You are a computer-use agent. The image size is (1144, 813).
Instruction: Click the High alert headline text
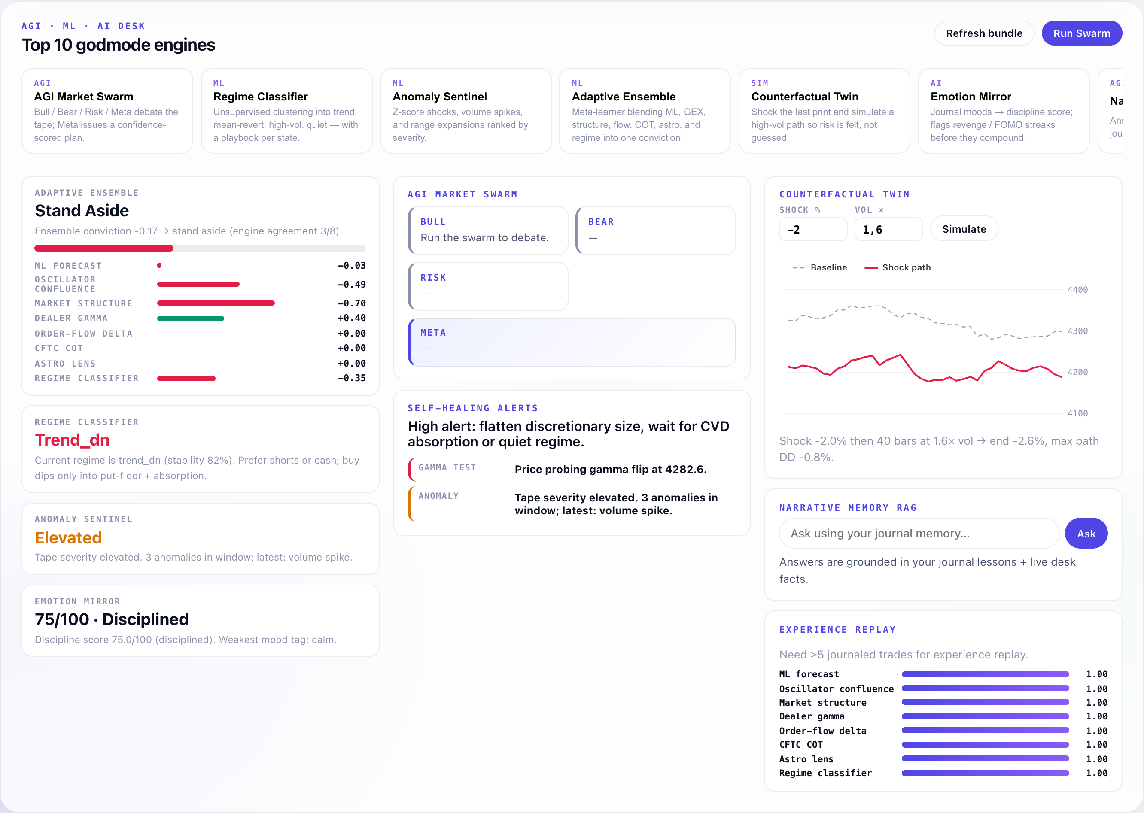pos(569,434)
